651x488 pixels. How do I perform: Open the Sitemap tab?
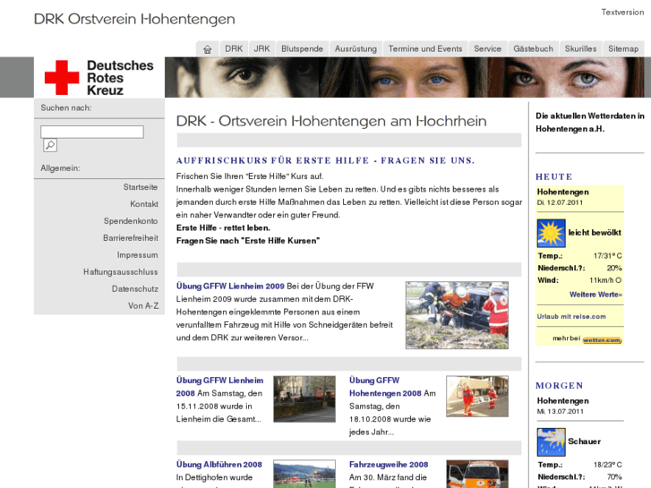pyautogui.click(x=623, y=49)
